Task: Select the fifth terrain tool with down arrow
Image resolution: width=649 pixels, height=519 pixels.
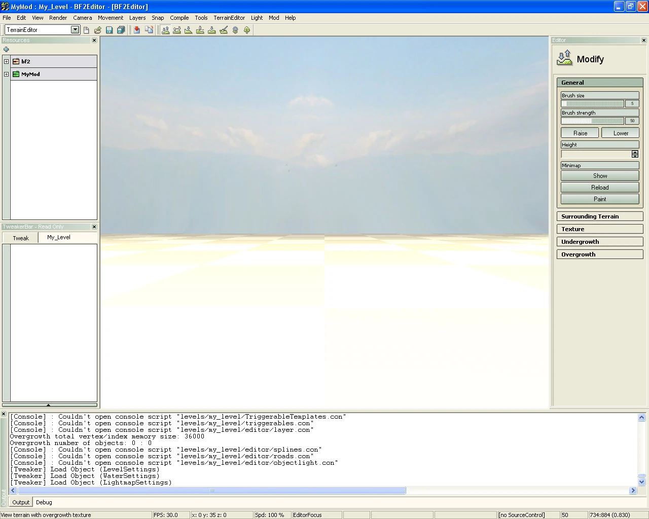Action: pyautogui.click(x=212, y=30)
